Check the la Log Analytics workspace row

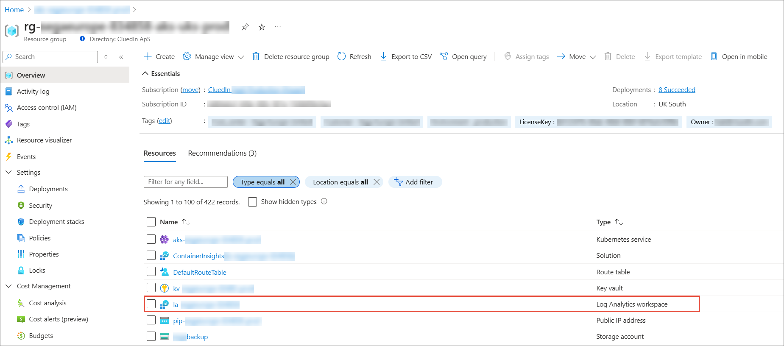(x=151, y=304)
